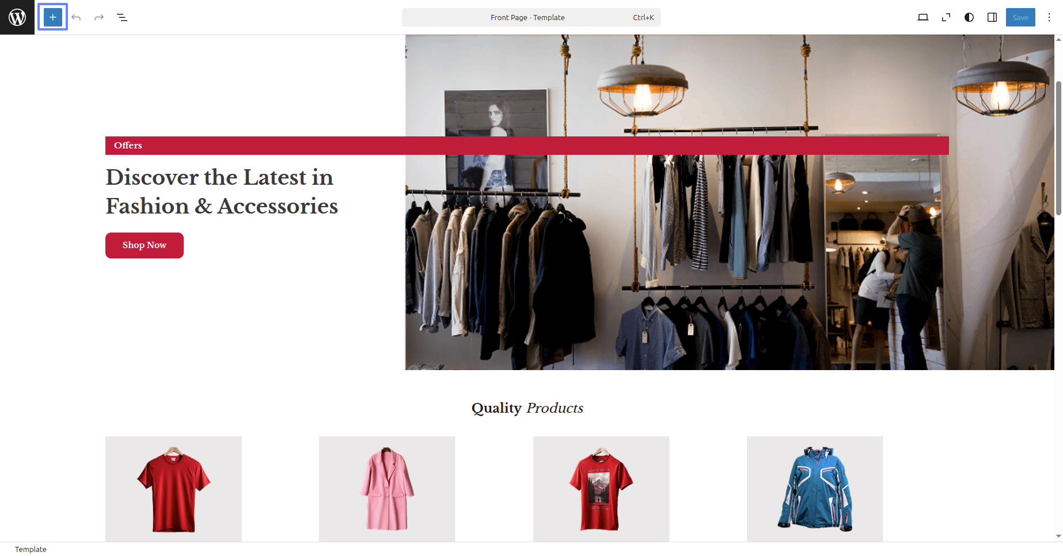This screenshot has height=556, width=1063.
Task: Click the Template breadcrumb in footer
Action: (x=31, y=549)
